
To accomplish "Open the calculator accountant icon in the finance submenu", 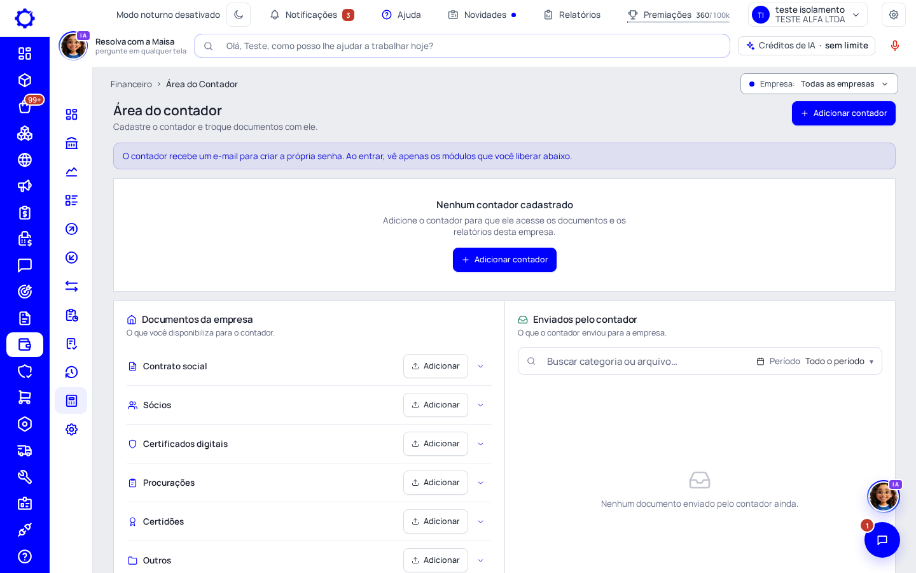I will [x=71, y=400].
